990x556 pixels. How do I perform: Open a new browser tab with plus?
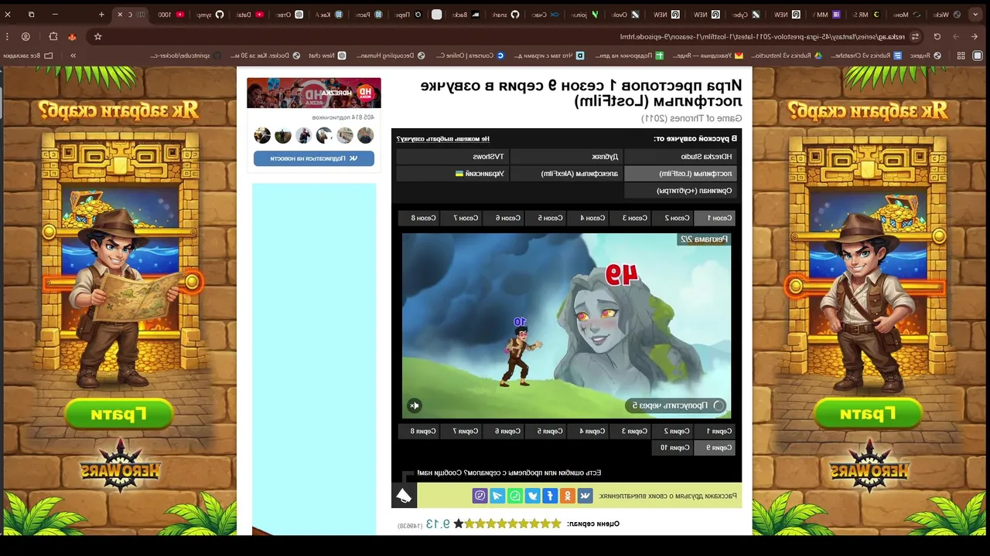[x=101, y=14]
